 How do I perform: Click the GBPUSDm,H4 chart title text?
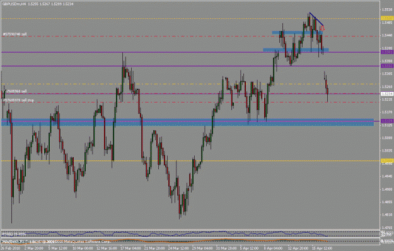click(x=14, y=4)
